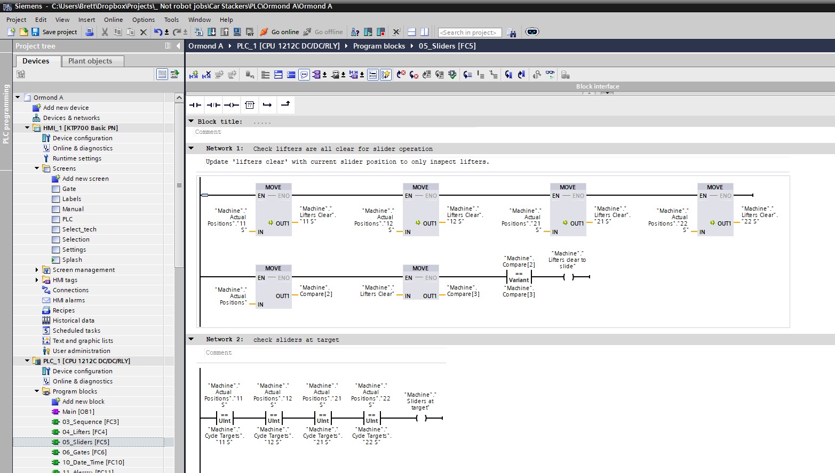Expand the HMI tags folder
The image size is (835, 473).
[37, 280]
